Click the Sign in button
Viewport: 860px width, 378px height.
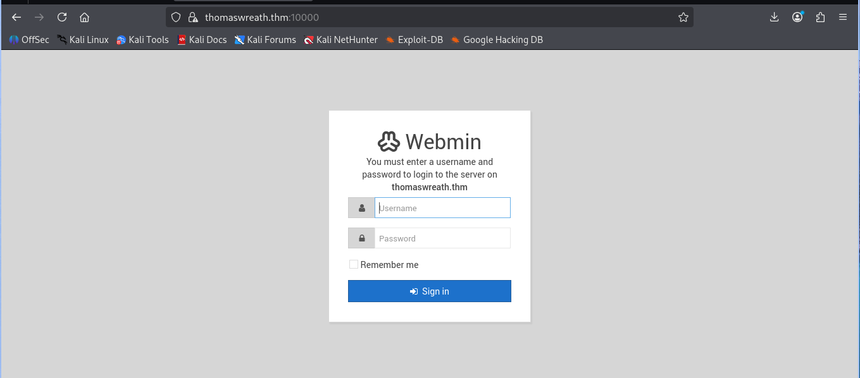(x=430, y=291)
